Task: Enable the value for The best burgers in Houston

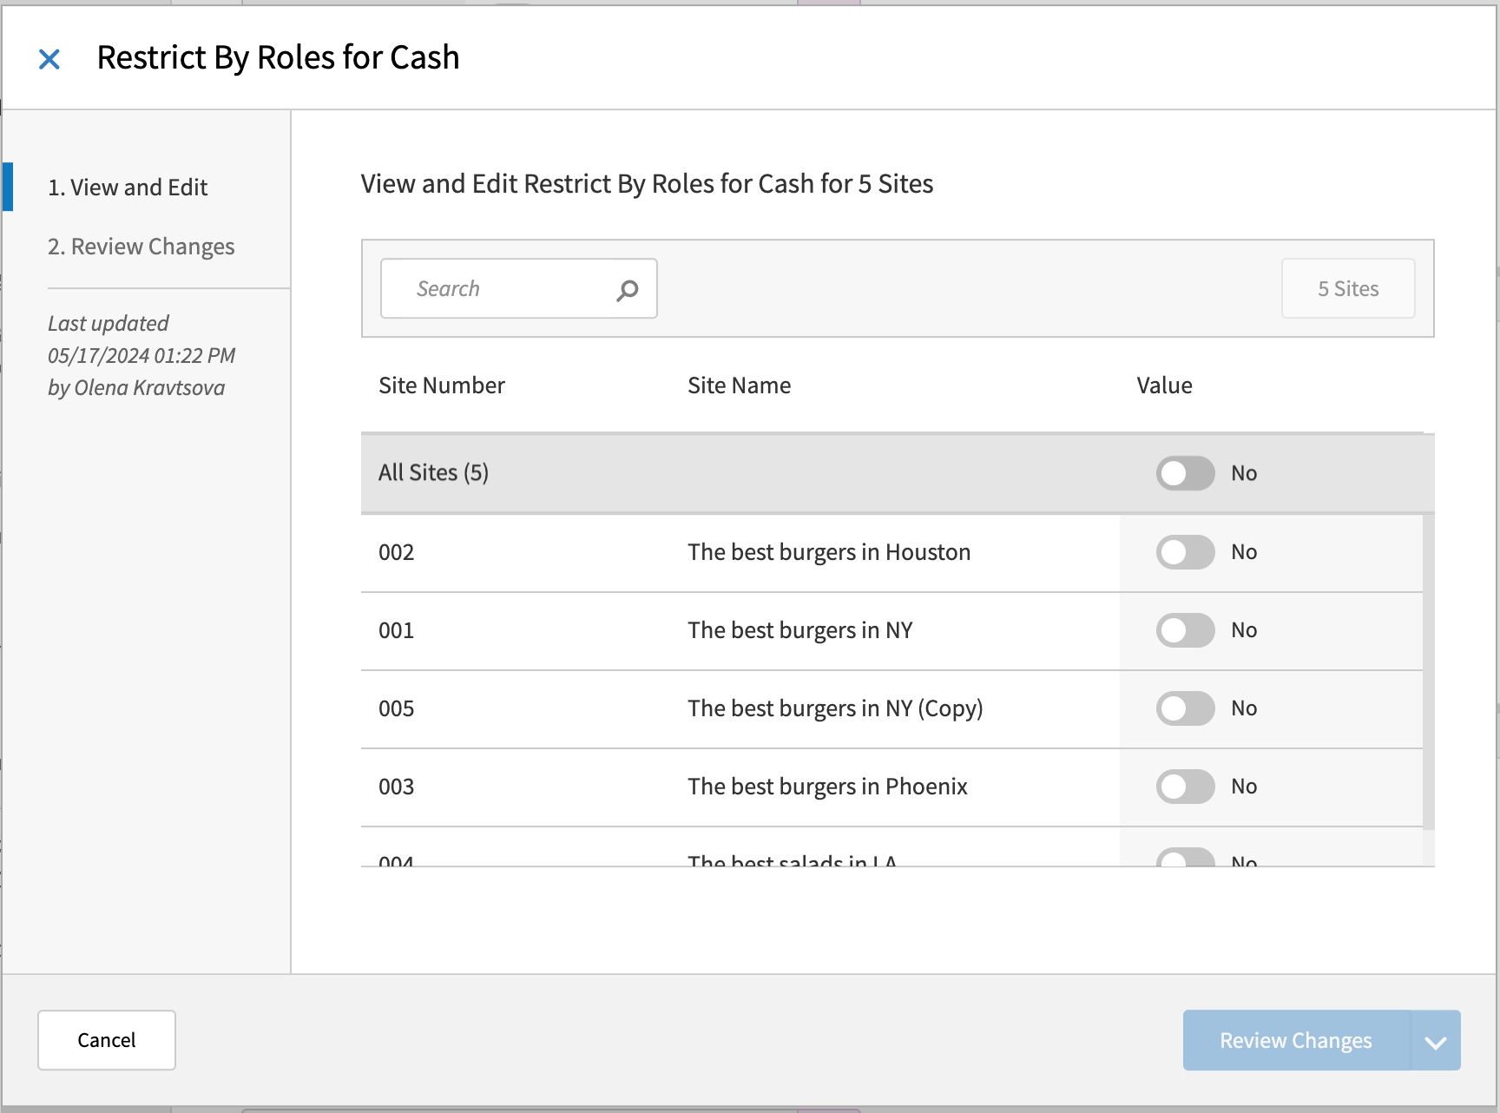Action: [x=1185, y=552]
